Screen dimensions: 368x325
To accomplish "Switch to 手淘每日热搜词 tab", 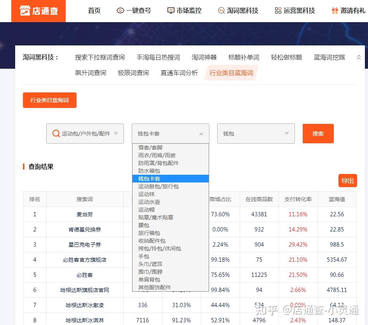I will click(x=158, y=57).
